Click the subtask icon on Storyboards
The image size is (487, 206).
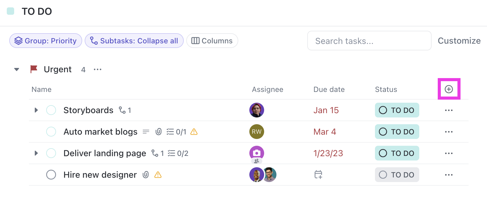[x=123, y=110]
